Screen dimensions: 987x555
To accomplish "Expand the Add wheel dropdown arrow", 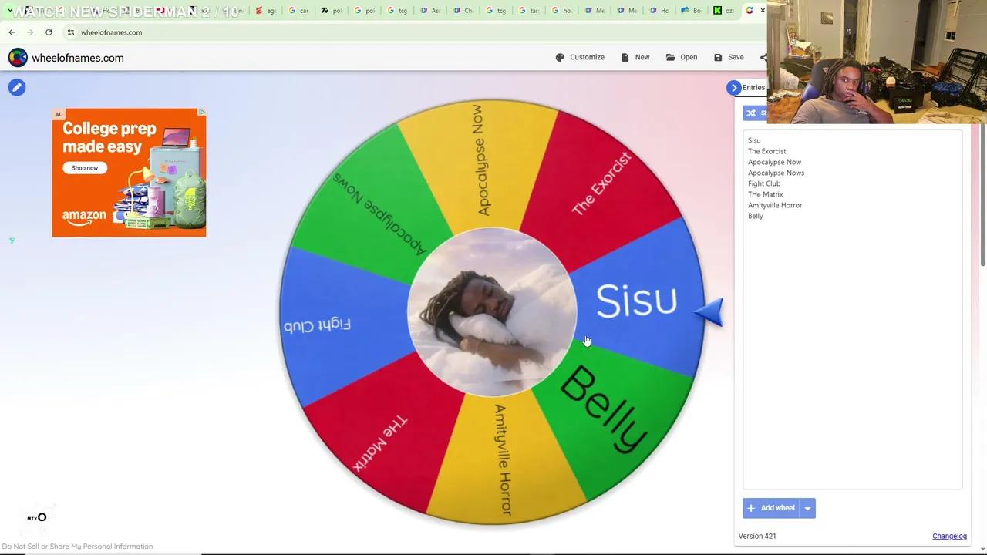I will point(807,508).
